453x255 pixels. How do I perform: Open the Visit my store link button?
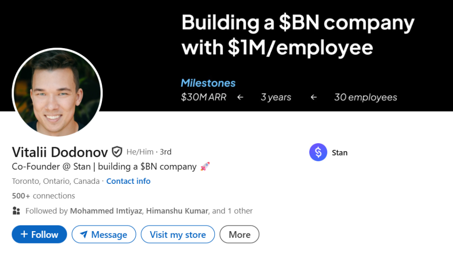[x=178, y=235]
